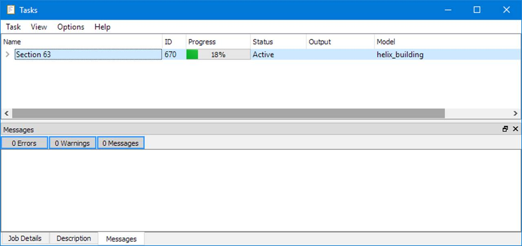Select the ID cell 670
This screenshot has width=522, height=246.
[x=174, y=54]
